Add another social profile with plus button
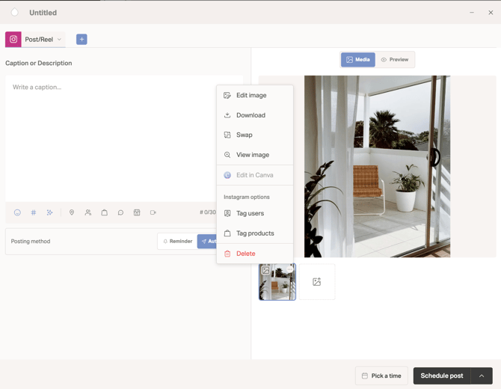The image size is (501, 389). (x=82, y=40)
